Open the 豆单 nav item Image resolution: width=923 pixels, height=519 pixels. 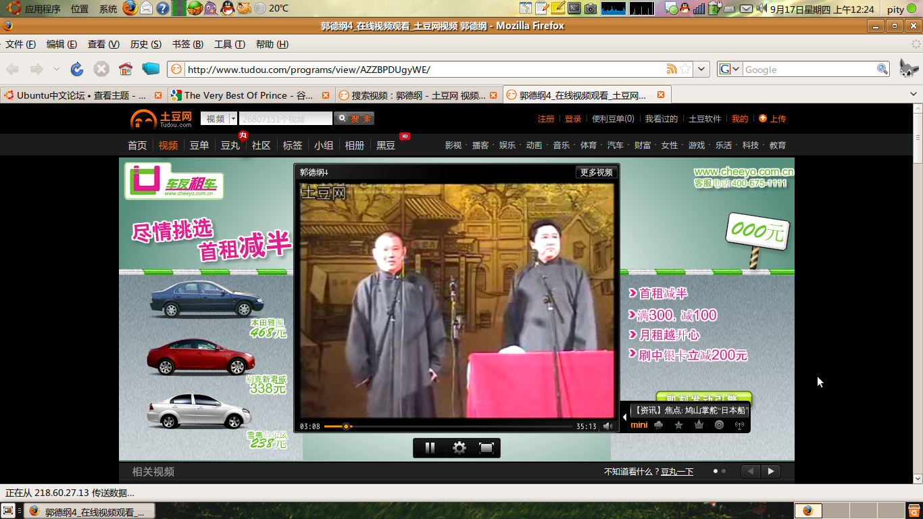click(199, 145)
